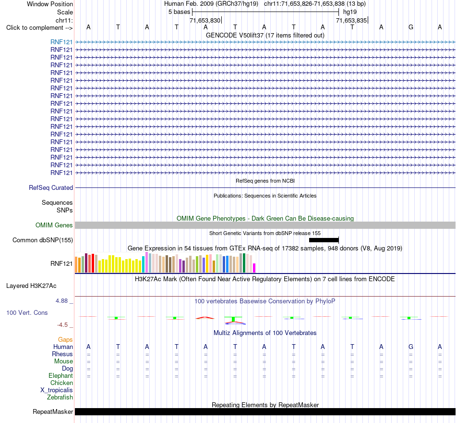
Task: Select the Human species row label
Action: point(63,347)
